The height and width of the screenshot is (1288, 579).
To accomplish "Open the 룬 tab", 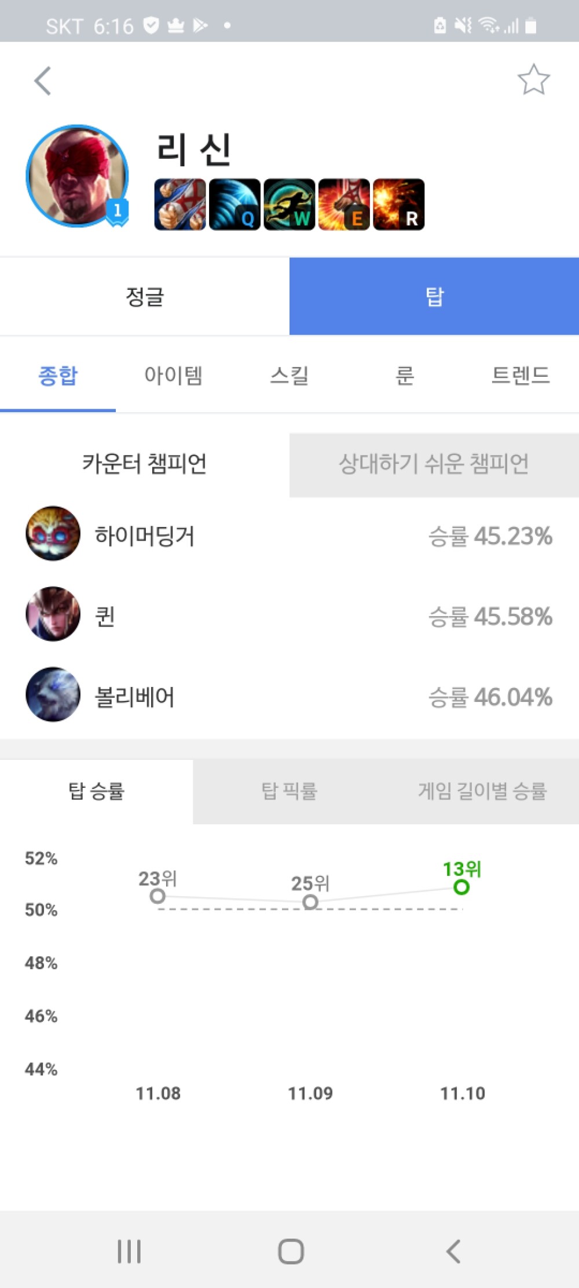I will click(405, 376).
